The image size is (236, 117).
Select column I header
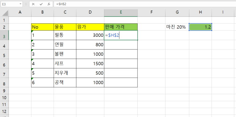point(223,12)
